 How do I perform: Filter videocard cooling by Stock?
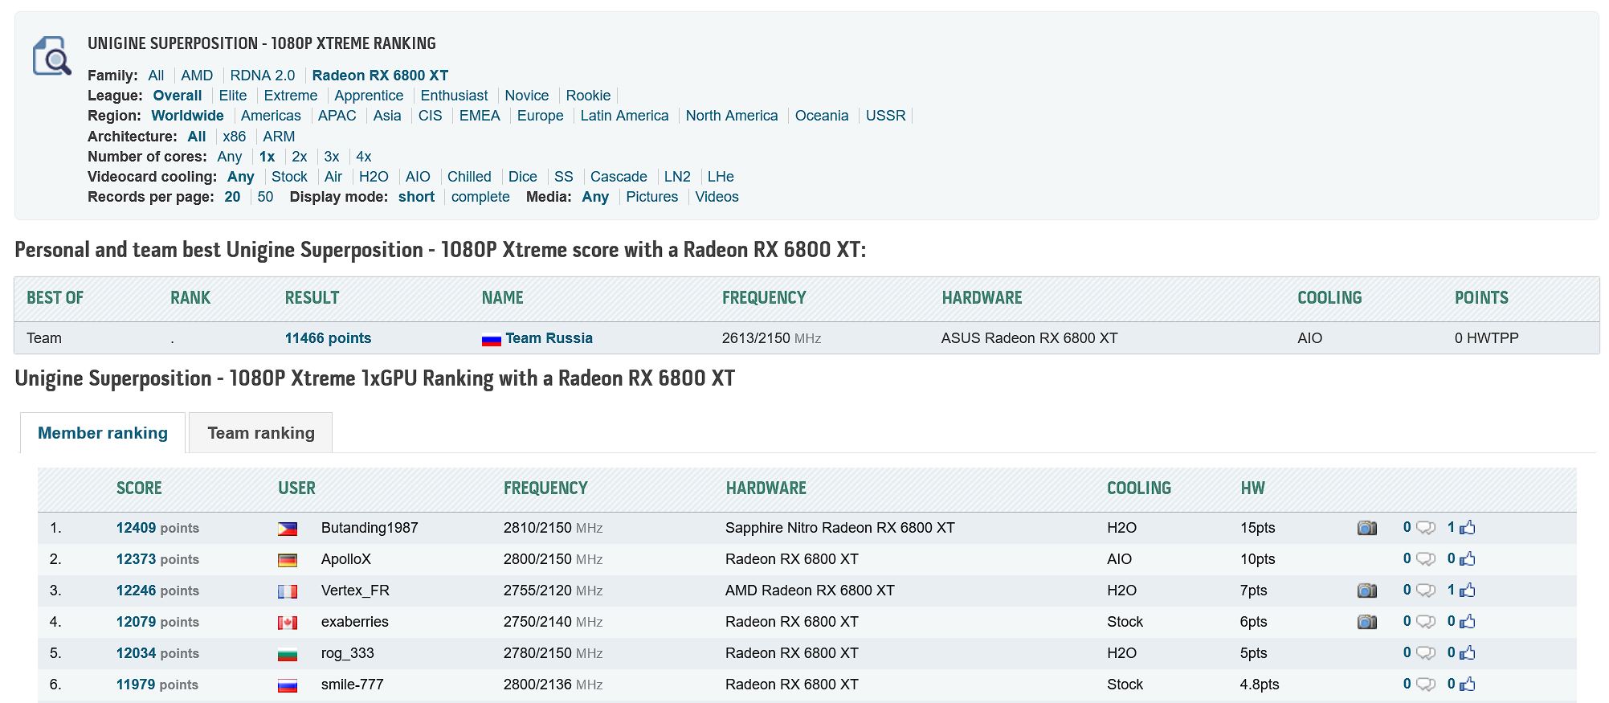[x=289, y=177]
